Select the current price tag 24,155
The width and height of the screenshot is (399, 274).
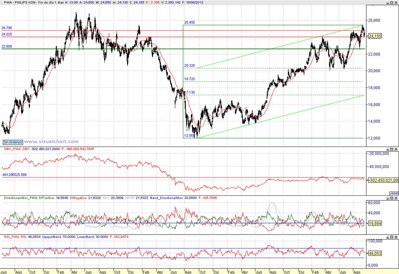click(x=375, y=36)
